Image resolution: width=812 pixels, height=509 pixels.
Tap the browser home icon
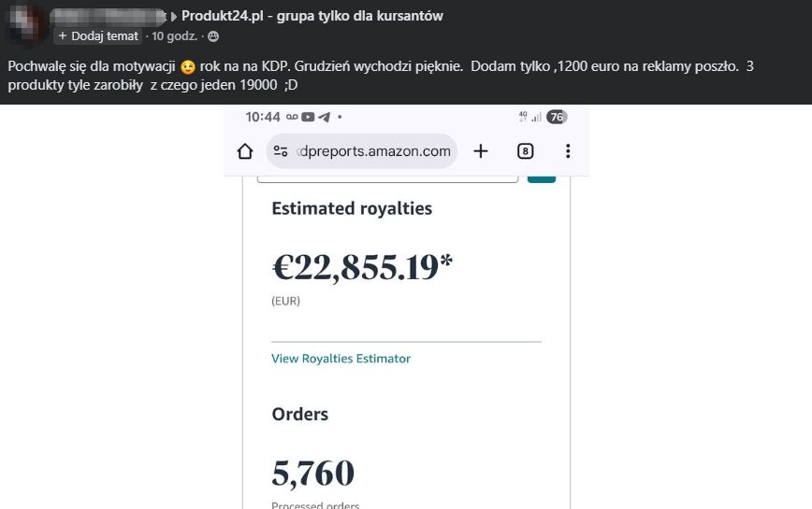pos(245,151)
